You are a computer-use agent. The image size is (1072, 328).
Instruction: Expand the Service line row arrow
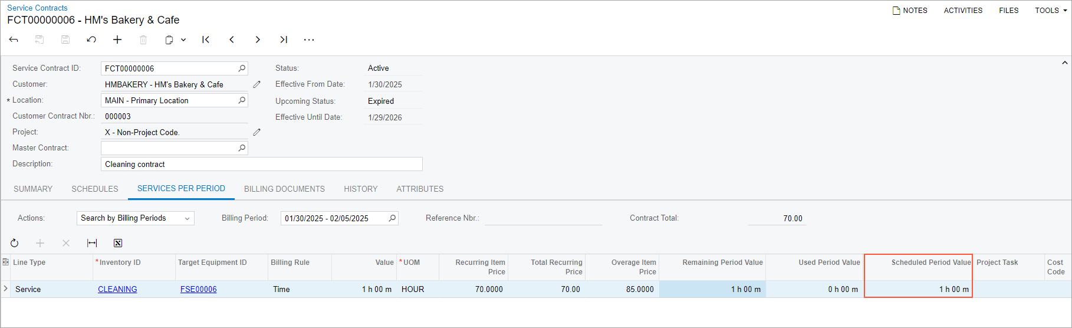(6, 288)
